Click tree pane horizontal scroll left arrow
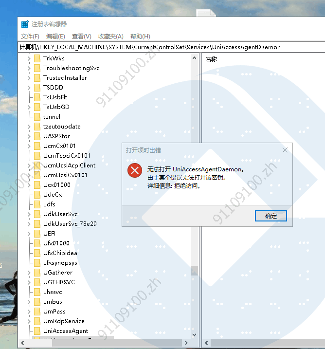Screen dimensions: 325x349 click(x=22, y=343)
